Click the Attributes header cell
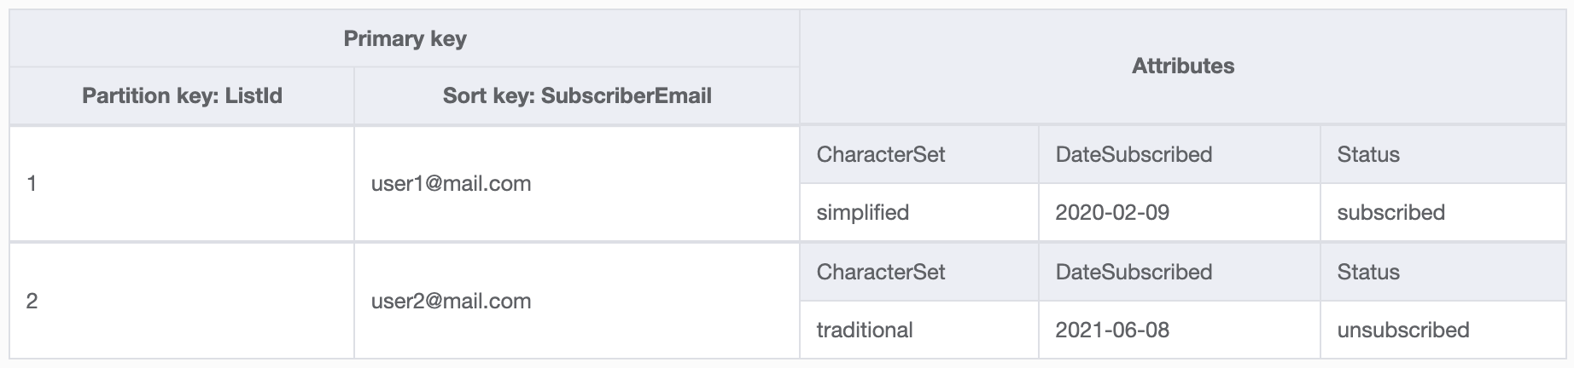Viewport: 1574px width, 368px height. (1182, 66)
